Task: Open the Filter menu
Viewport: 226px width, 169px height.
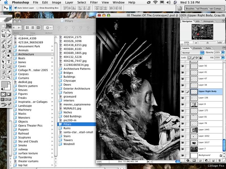Action: pyautogui.click(x=93, y=2)
